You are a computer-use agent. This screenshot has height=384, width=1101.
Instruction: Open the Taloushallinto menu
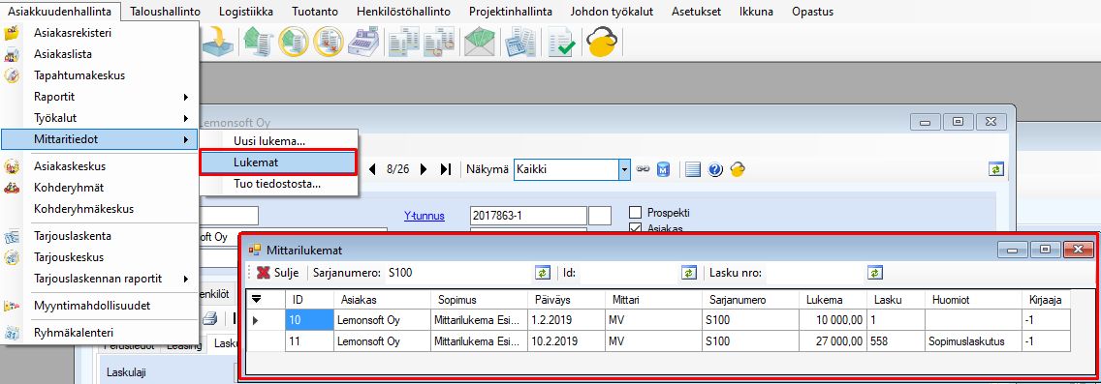coord(165,12)
